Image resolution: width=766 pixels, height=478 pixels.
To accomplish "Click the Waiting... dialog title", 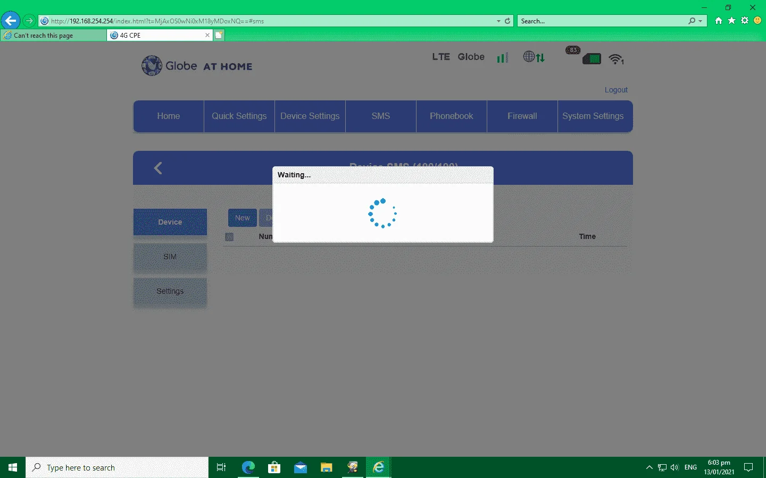I will 294,175.
